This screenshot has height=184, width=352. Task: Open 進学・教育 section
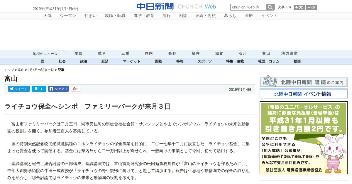coord(144,16)
